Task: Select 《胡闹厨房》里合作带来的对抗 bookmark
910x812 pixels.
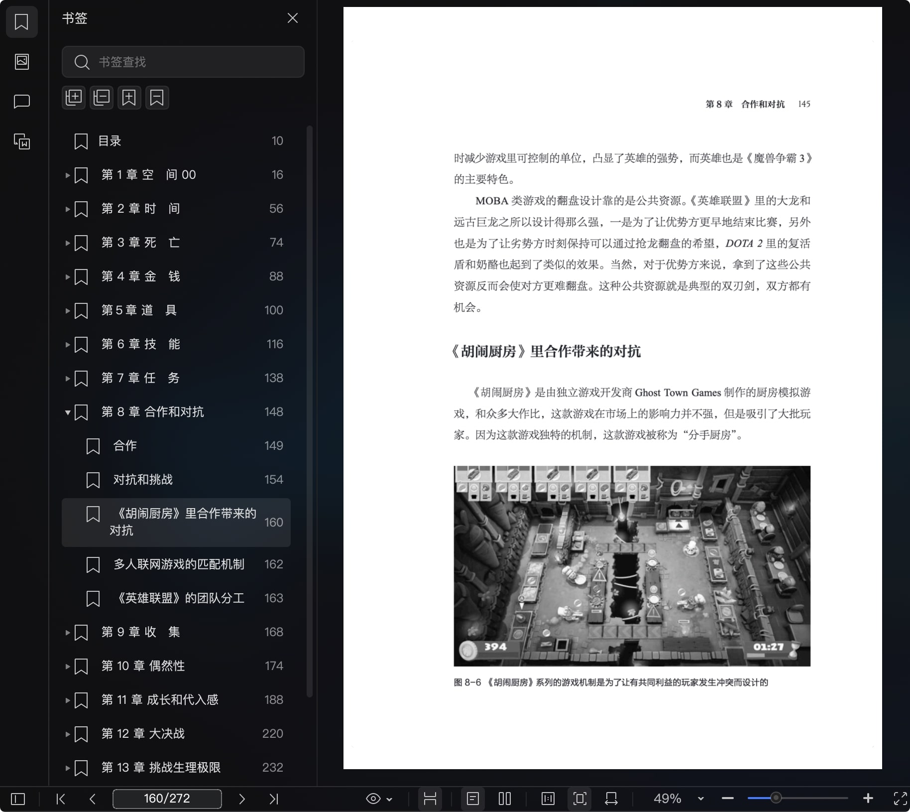Action: [x=176, y=522]
